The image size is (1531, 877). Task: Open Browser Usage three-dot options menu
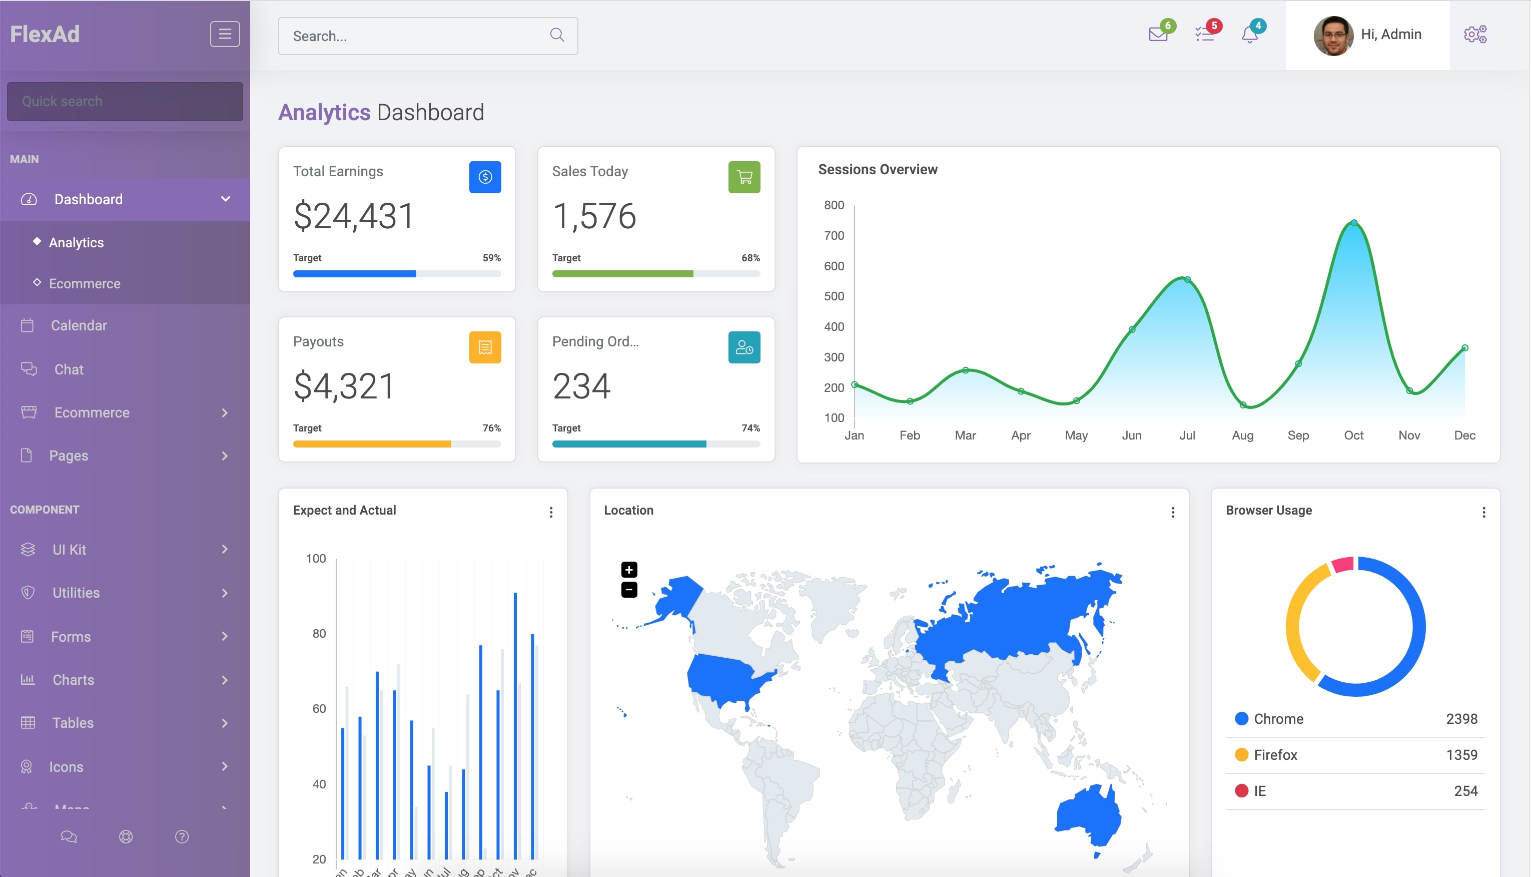(1483, 512)
